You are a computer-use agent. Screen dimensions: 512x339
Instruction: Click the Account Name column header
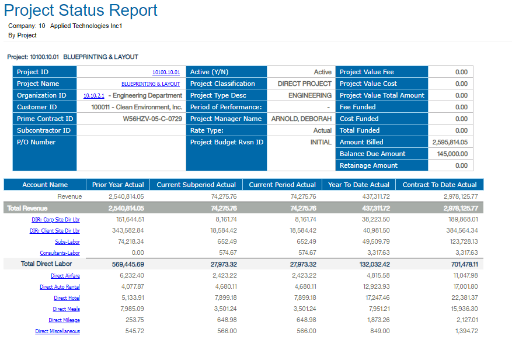click(45, 185)
